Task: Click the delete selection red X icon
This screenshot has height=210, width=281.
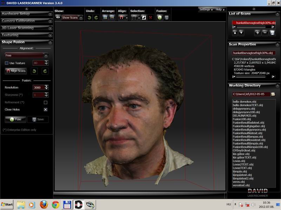Action: (151, 17)
